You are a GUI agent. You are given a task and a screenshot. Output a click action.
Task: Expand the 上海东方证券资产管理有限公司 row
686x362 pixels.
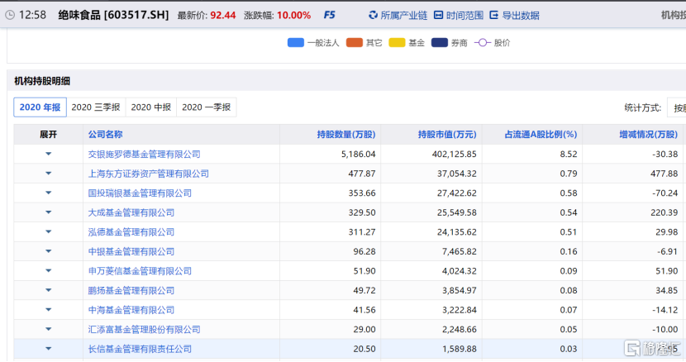point(49,174)
